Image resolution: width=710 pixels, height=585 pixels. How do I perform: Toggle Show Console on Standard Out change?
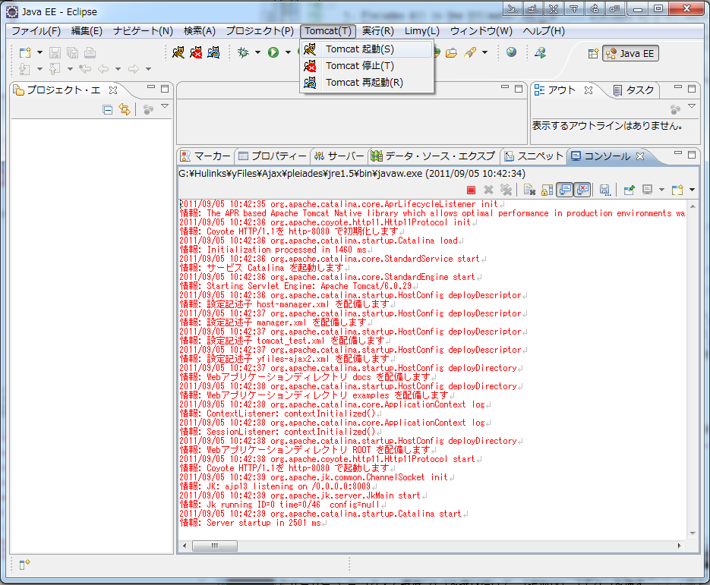[x=565, y=190]
